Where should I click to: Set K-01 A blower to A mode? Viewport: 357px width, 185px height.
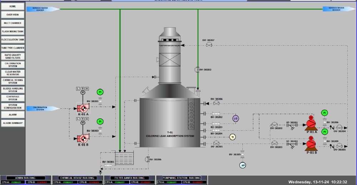click(87, 88)
